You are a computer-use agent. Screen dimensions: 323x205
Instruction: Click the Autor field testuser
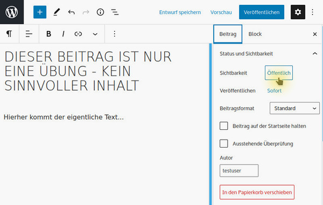(x=239, y=171)
